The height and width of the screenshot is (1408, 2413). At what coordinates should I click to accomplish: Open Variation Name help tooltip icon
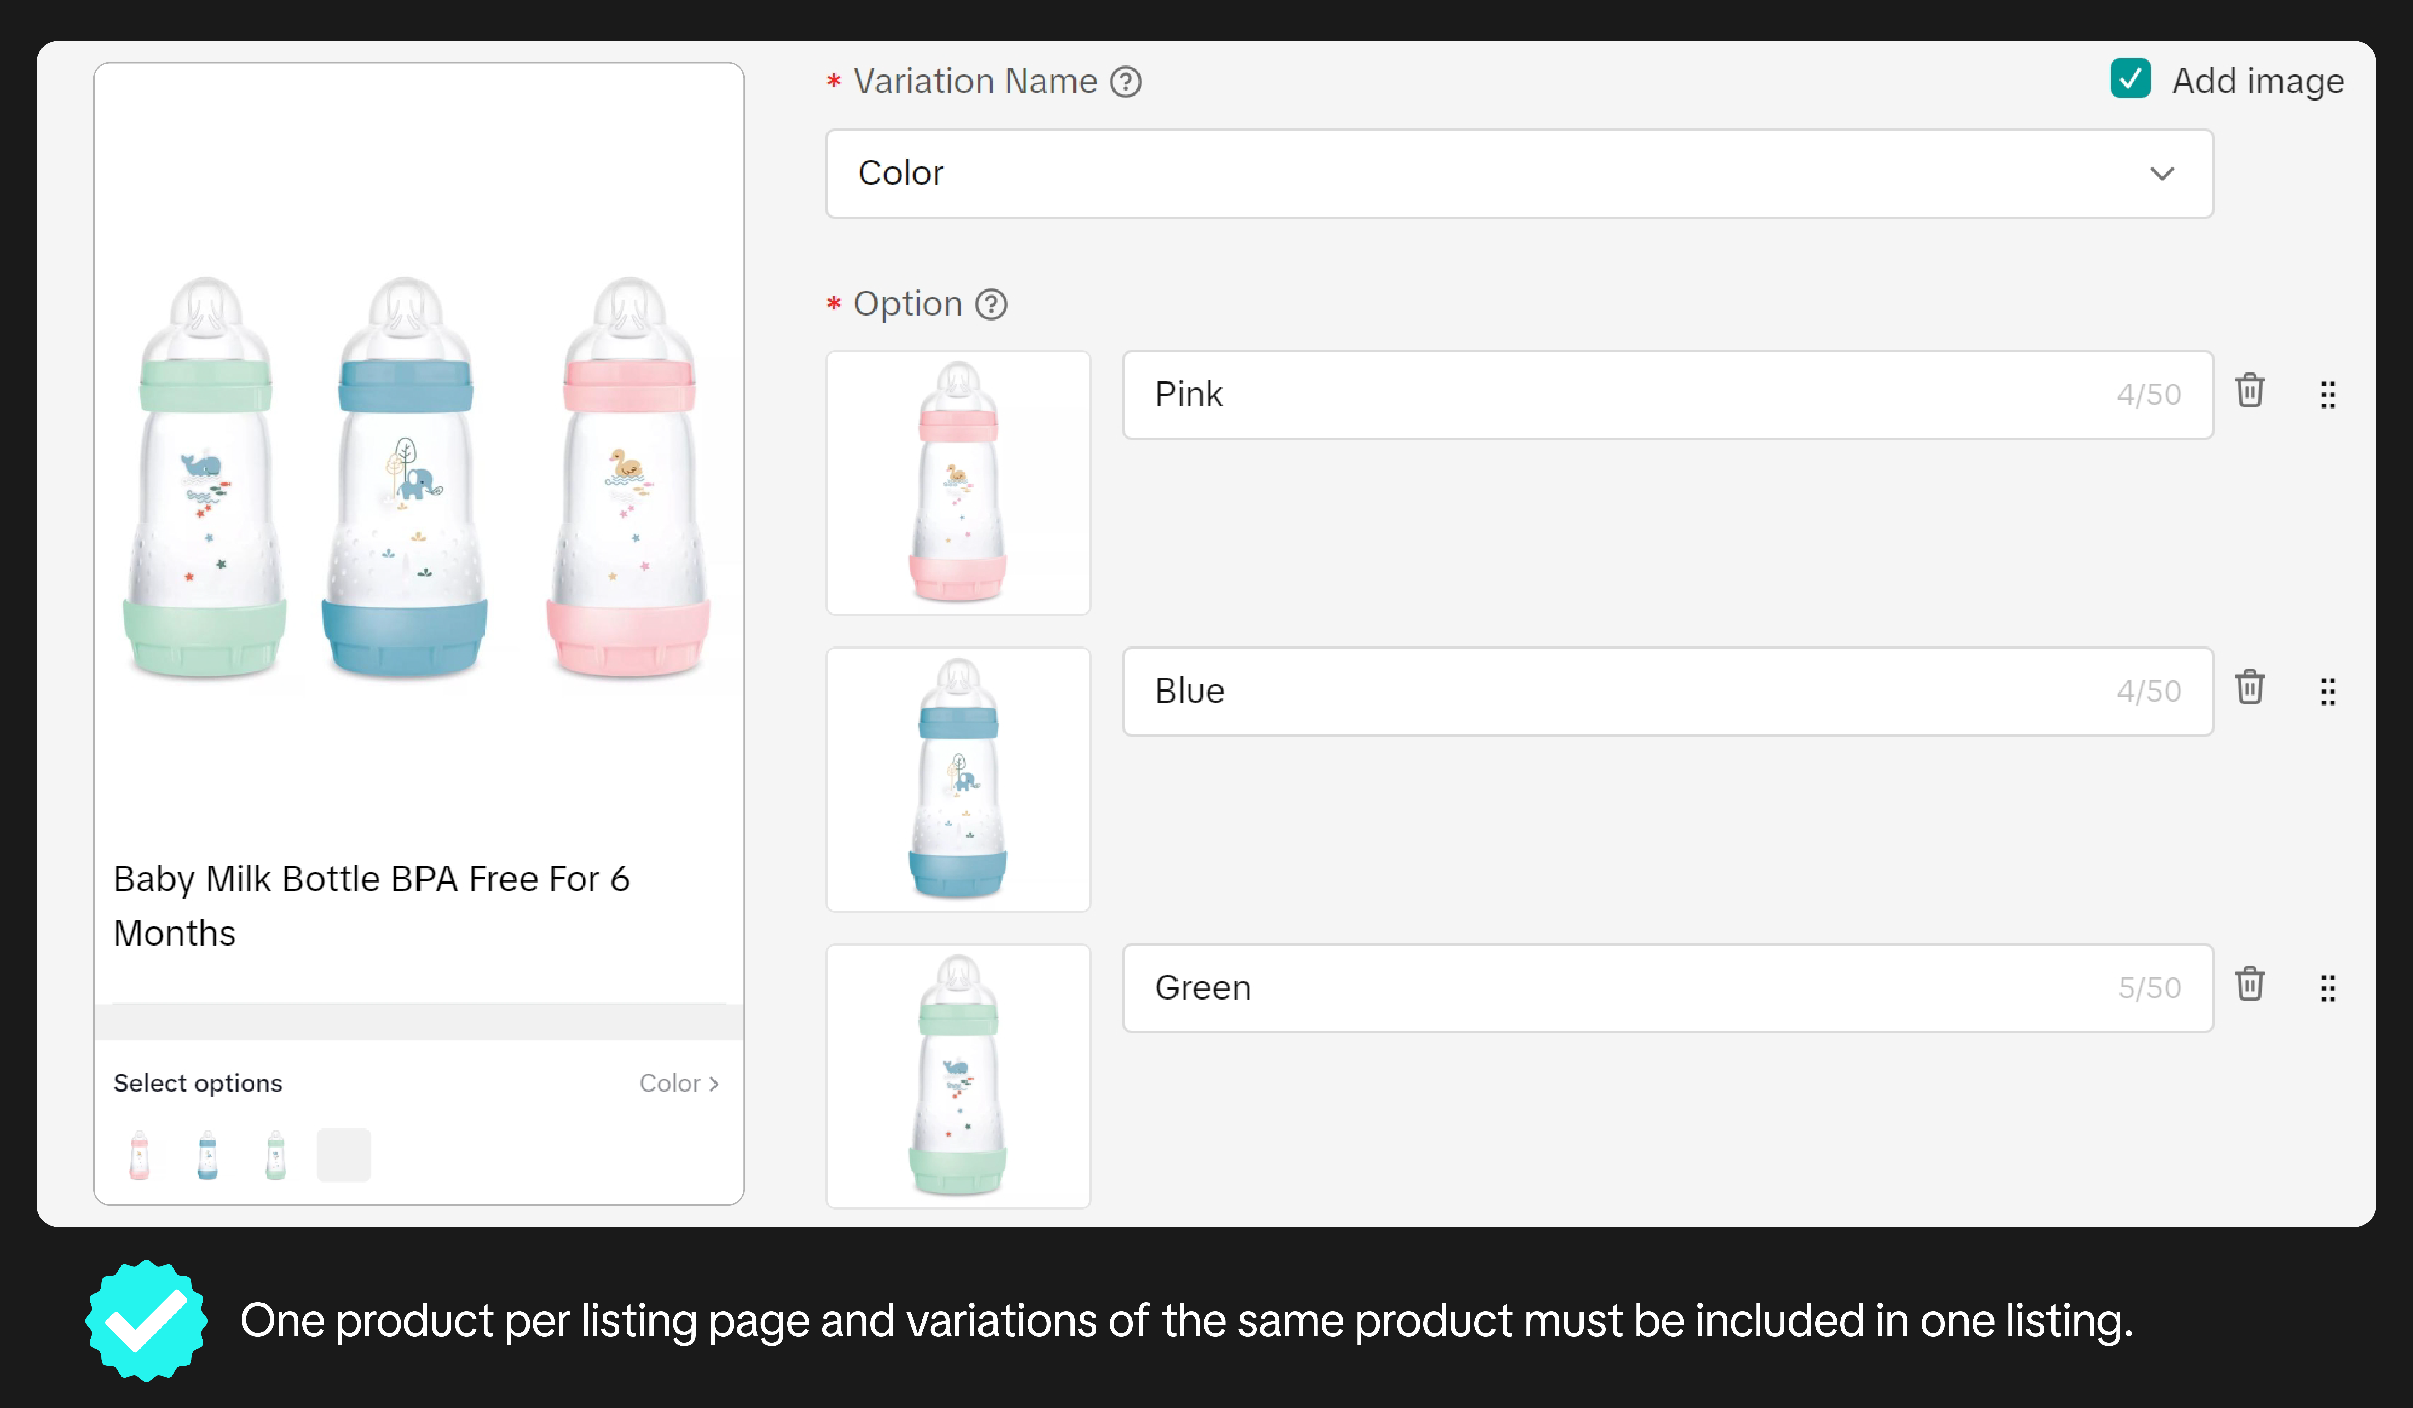[x=1126, y=82]
